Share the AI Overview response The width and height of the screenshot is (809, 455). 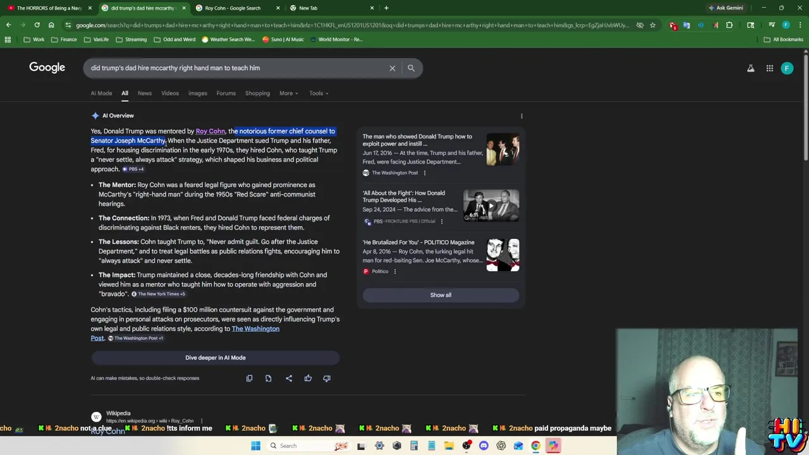click(289, 379)
